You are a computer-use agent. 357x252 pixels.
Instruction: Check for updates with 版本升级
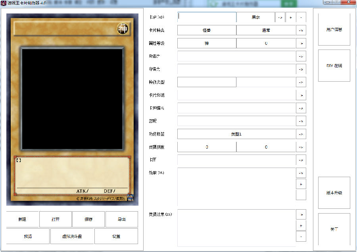[x=334, y=193]
